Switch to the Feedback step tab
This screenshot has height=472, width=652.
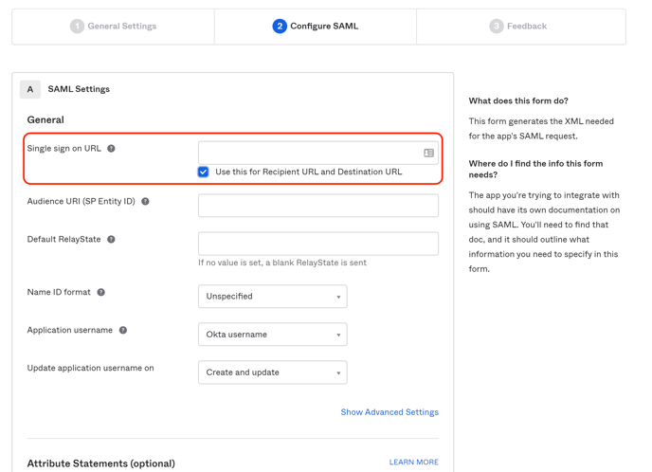click(519, 27)
